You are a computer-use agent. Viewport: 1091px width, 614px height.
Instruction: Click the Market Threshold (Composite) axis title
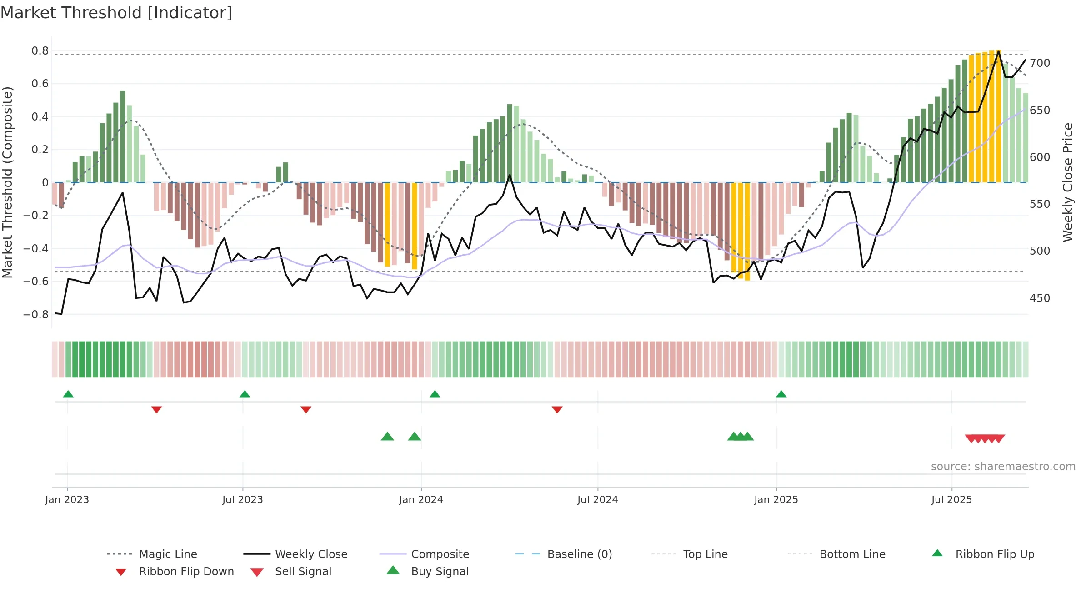tap(7, 182)
